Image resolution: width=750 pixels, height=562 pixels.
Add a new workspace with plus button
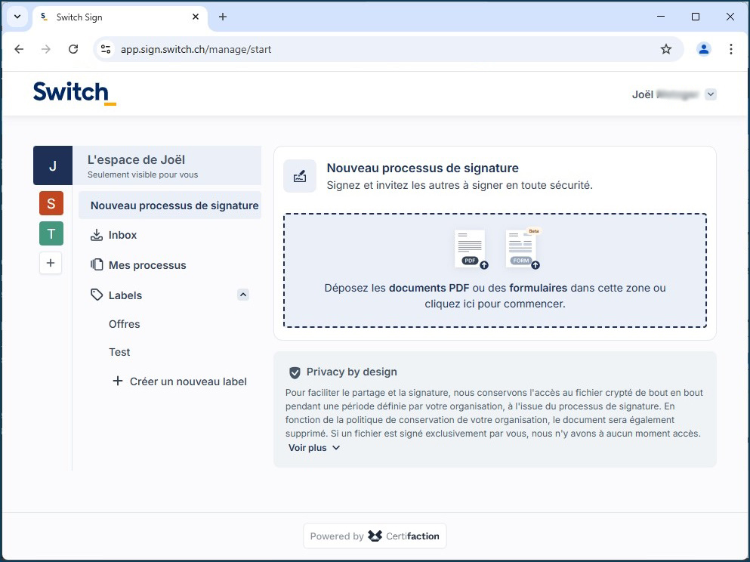[x=51, y=263]
